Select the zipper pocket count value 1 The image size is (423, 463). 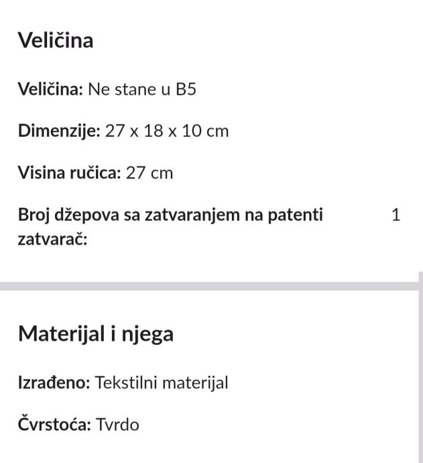[x=396, y=215]
